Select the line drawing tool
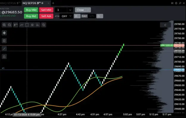This screenshot has width=186, height=118. point(4,49)
